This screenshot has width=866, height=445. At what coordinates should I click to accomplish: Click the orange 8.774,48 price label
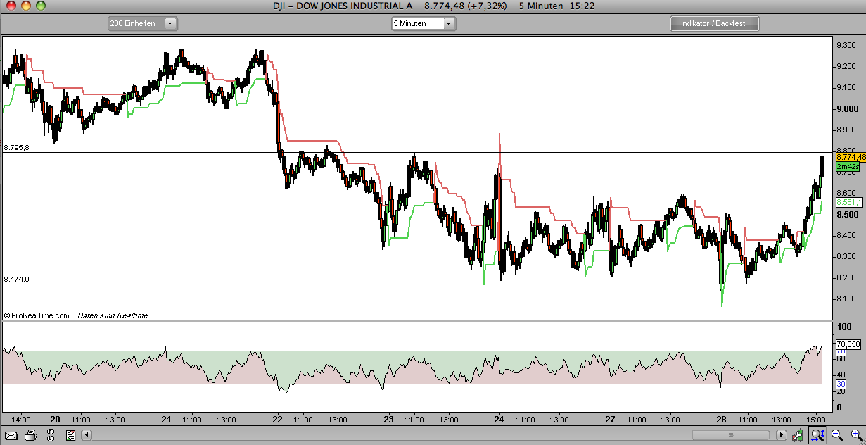[850, 157]
